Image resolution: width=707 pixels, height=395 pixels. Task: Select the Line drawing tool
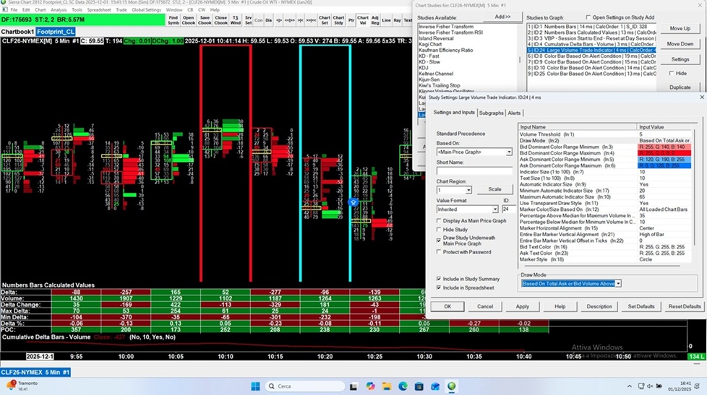[x=387, y=20]
